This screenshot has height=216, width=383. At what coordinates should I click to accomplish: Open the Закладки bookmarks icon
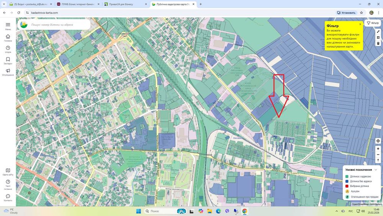coord(8,59)
